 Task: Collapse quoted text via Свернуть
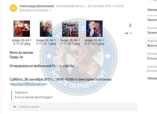coord(21,92)
